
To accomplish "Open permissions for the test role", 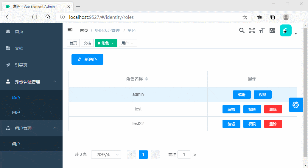I will point(252,110).
